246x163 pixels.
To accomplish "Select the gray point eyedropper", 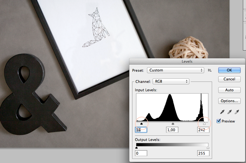I will click(230, 112).
